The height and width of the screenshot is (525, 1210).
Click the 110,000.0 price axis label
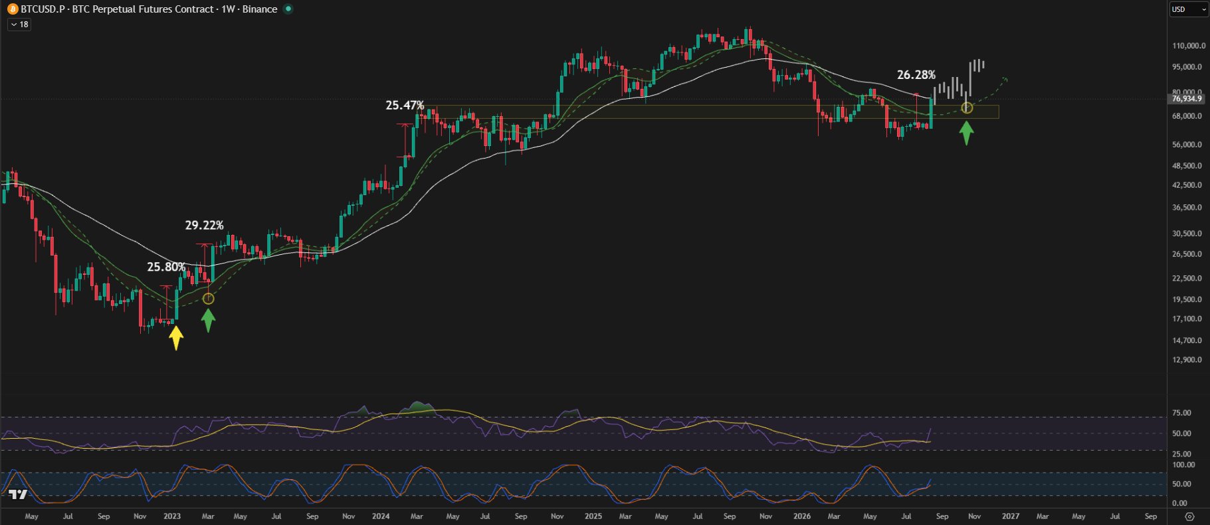tap(1189, 46)
